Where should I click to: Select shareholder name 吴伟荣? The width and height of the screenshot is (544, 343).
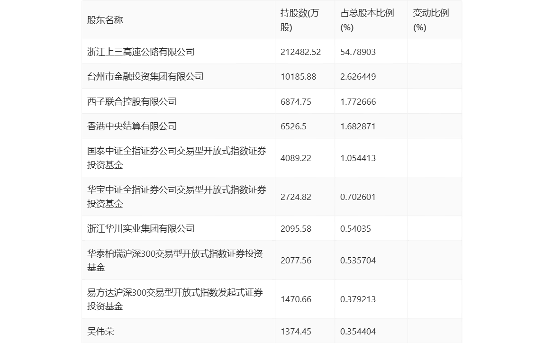pos(100,331)
